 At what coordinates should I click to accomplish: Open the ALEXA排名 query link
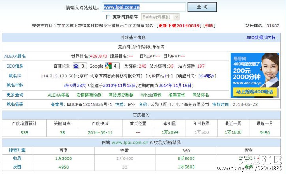coord(58,95)
